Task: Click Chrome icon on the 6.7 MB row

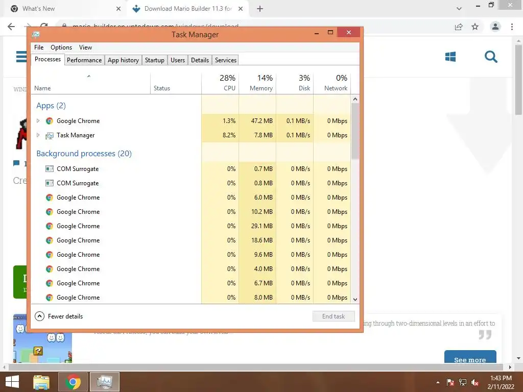Action: pos(50,283)
